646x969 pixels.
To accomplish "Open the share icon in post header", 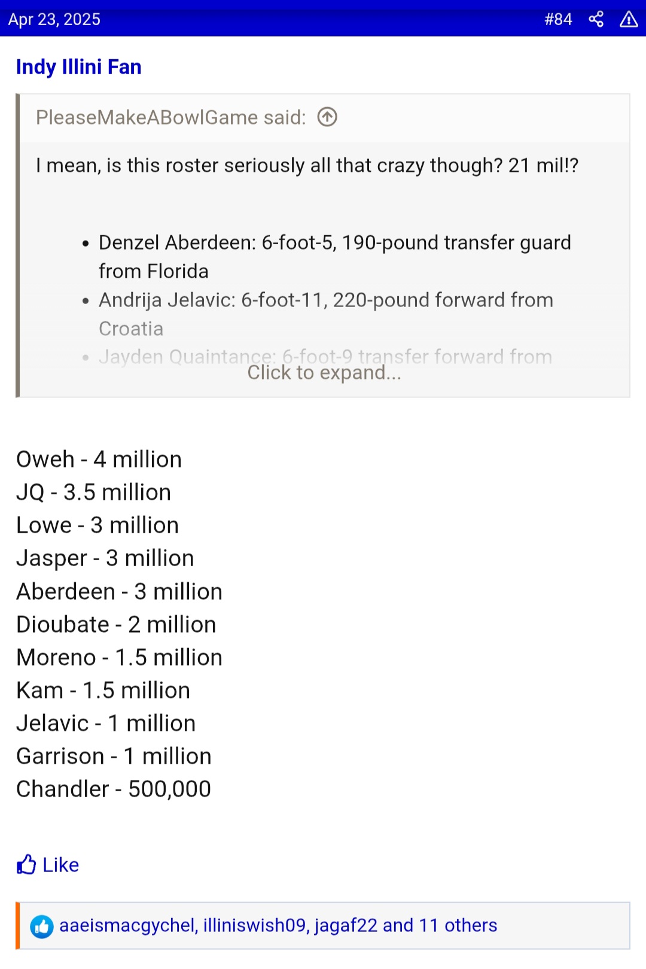I will tap(596, 19).
